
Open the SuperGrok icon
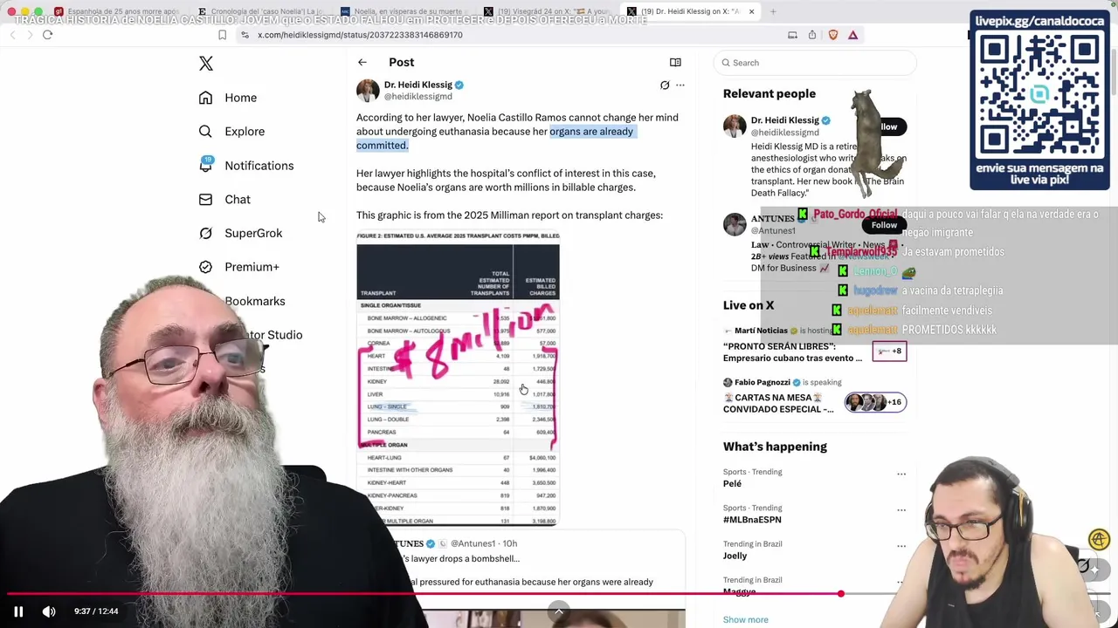coord(205,233)
